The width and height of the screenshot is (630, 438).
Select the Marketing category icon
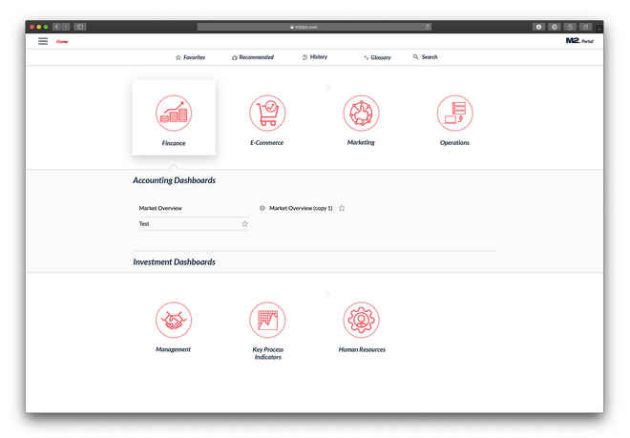tap(361, 113)
